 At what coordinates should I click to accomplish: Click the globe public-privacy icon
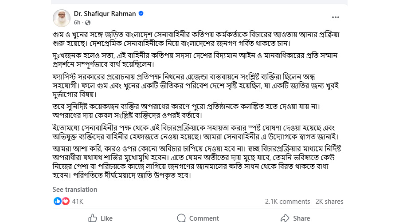pos(87,22)
